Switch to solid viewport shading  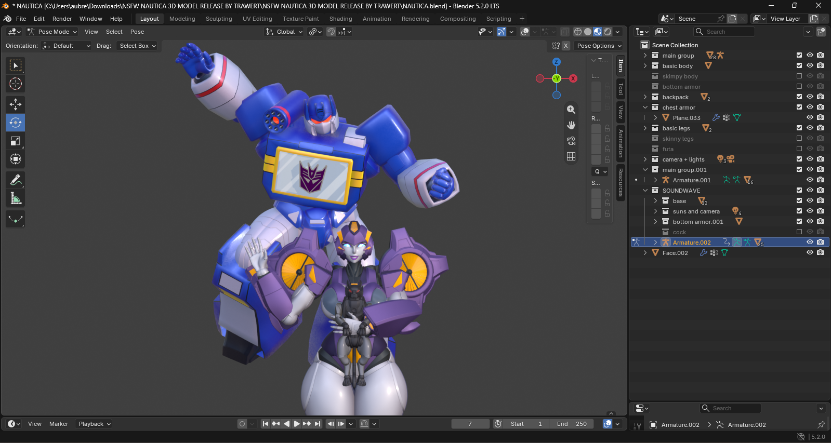tap(588, 32)
